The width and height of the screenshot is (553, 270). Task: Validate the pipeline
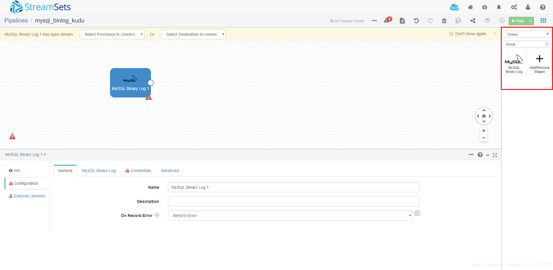point(502,20)
